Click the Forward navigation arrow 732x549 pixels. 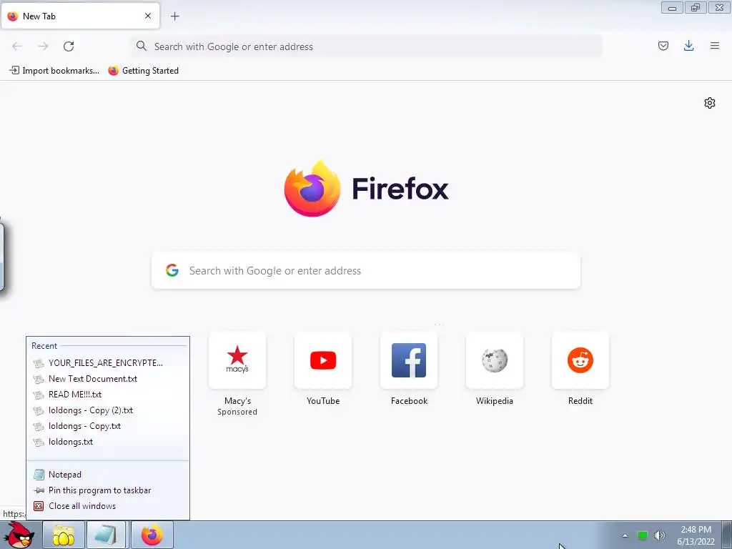(x=43, y=46)
